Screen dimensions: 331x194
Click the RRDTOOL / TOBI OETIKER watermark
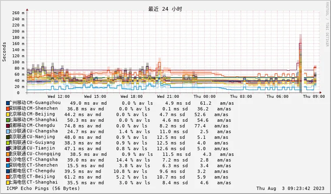coord(327,24)
